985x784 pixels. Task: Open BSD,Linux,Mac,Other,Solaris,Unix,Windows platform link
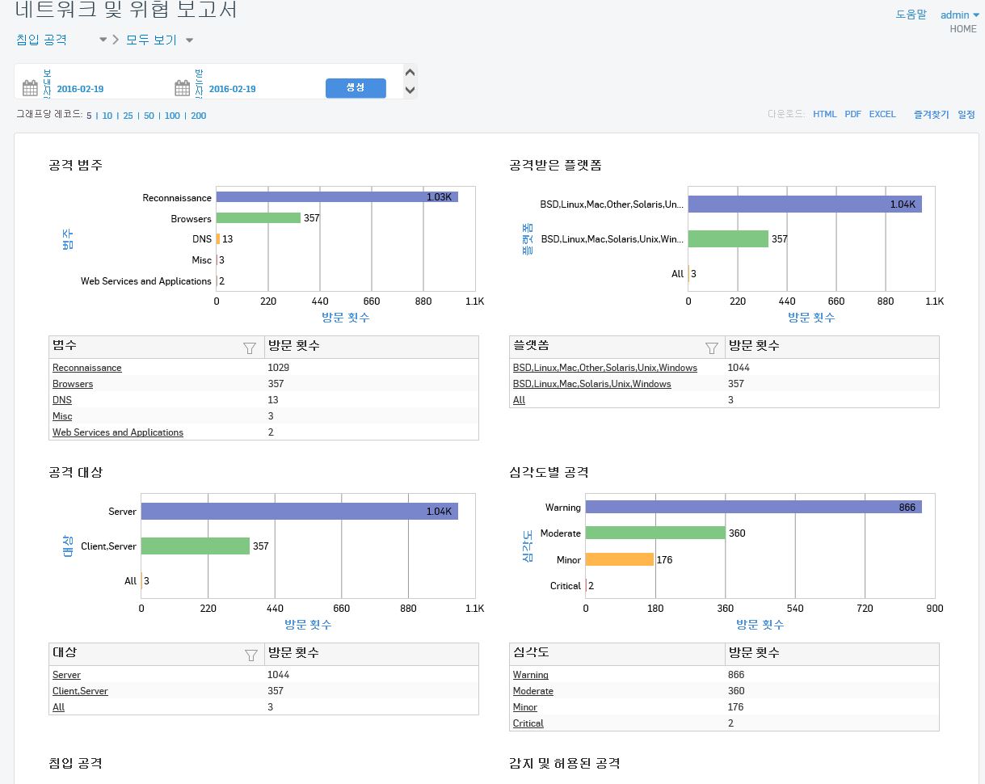tap(605, 368)
